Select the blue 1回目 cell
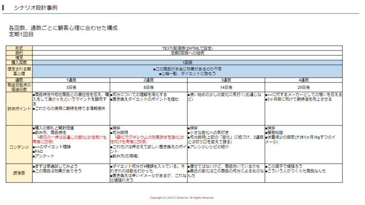365x205 pixels. 187,62
